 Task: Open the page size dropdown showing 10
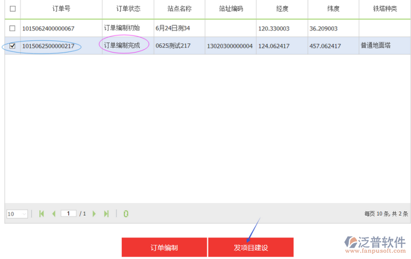(x=17, y=214)
